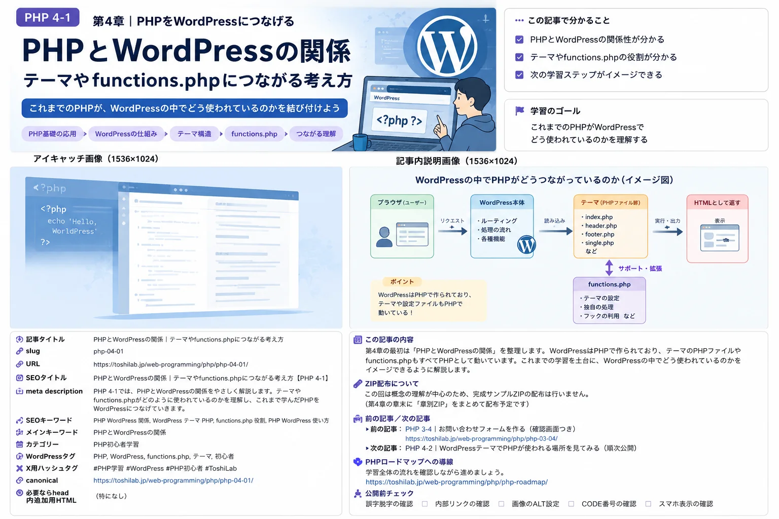779x519 pixels.
Task: Click the circle icon beside 必要ならhead内追加用HTML
Action: click(x=19, y=493)
